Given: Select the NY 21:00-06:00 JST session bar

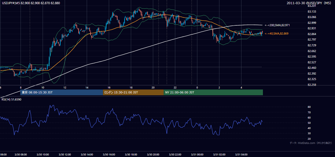Looking at the screenshot, I should tap(213, 92).
